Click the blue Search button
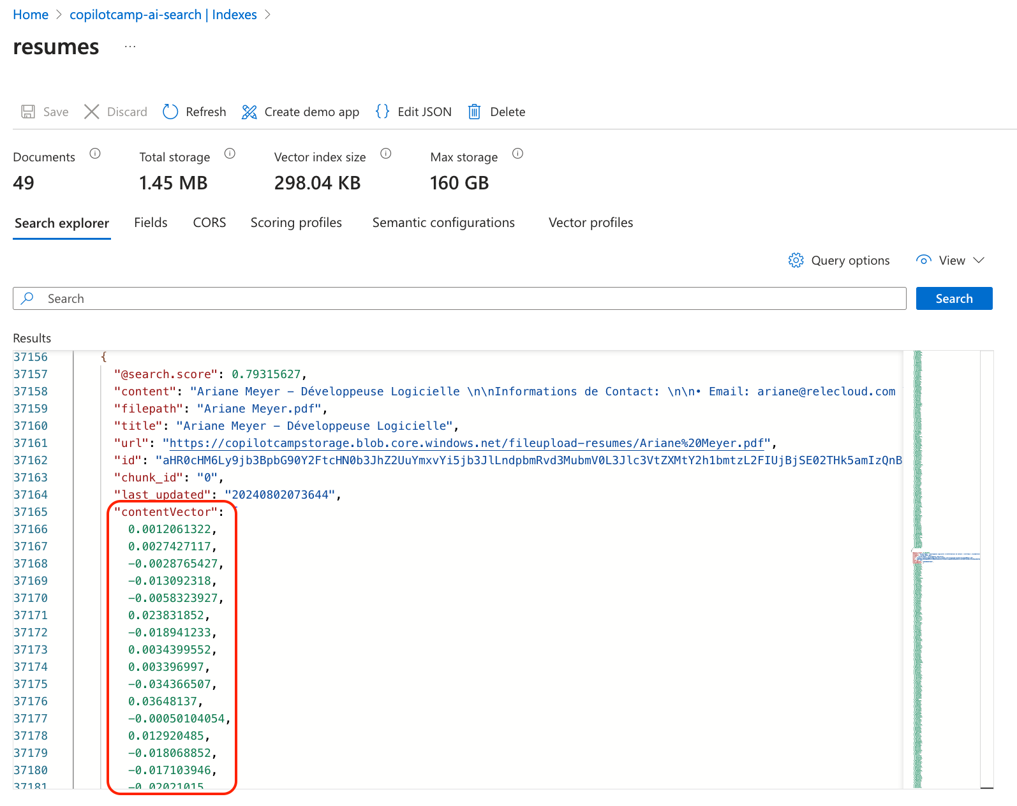This screenshot has width=1017, height=806. tap(954, 298)
